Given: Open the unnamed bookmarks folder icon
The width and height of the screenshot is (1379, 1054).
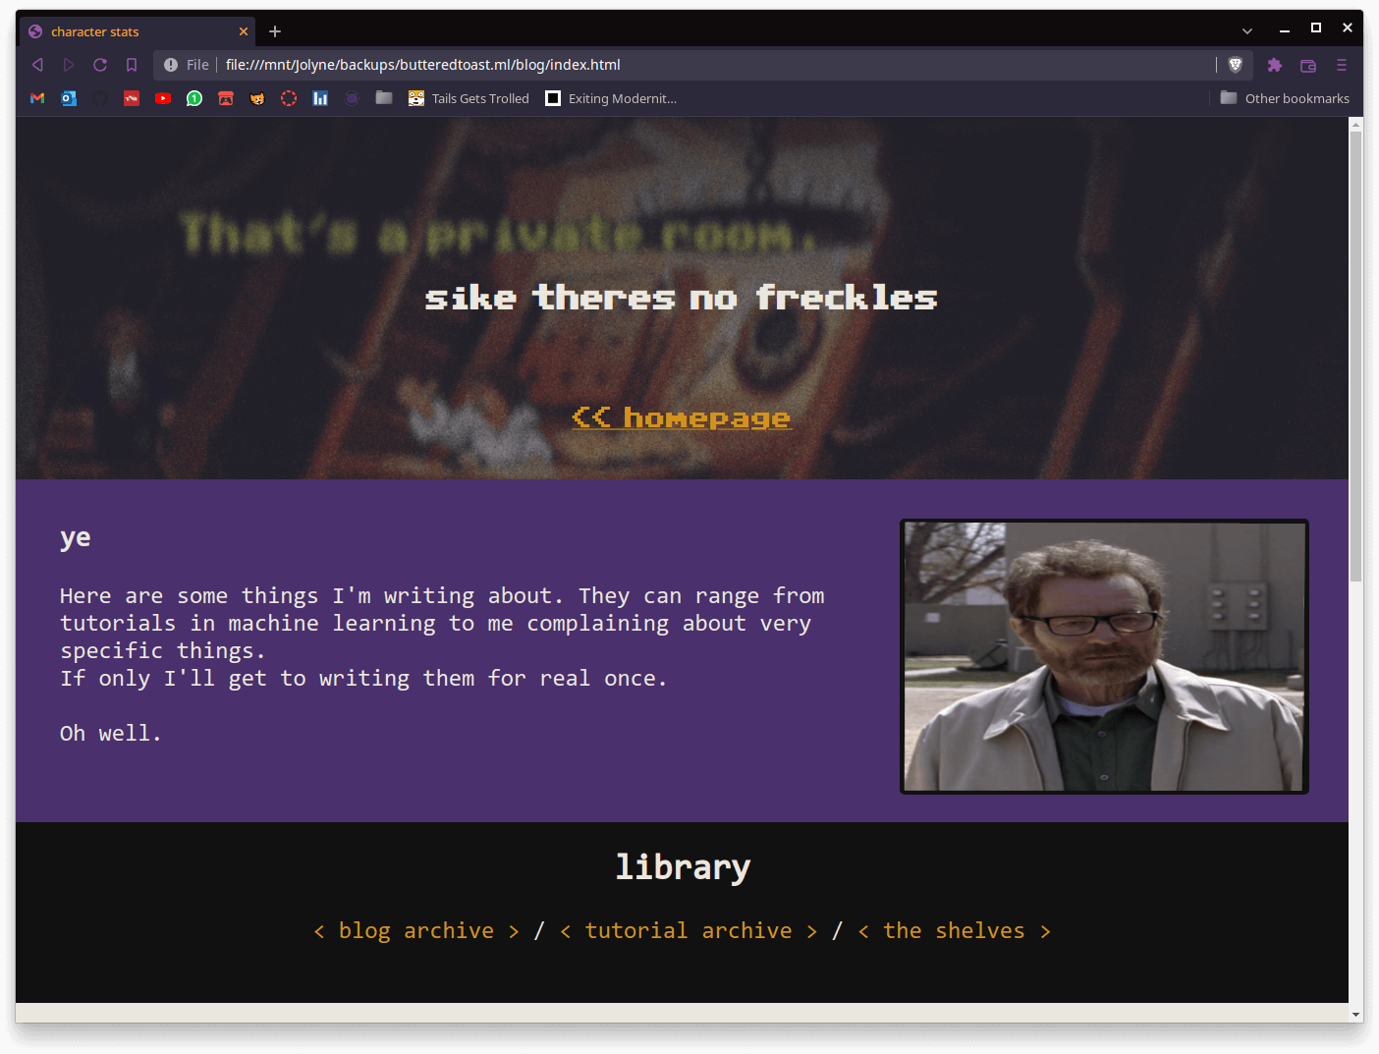Looking at the screenshot, I should pos(384,98).
